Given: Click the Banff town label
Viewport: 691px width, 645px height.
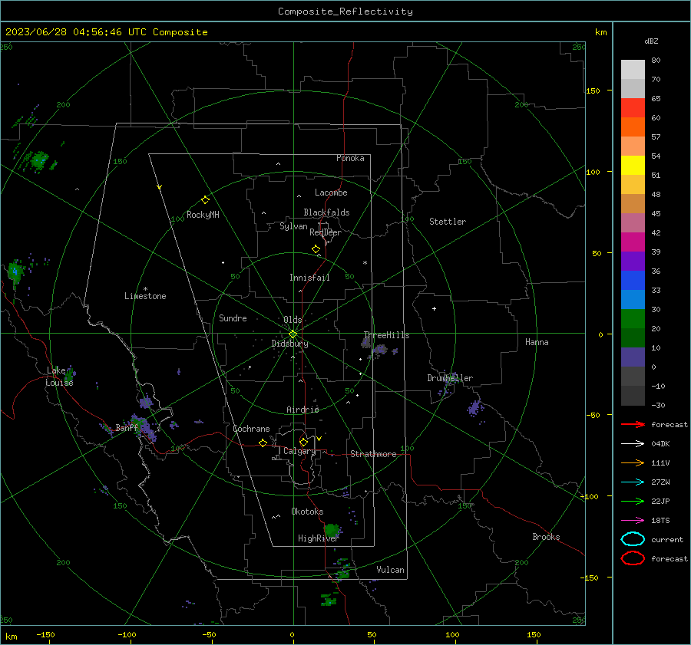Looking at the screenshot, I should point(127,427).
